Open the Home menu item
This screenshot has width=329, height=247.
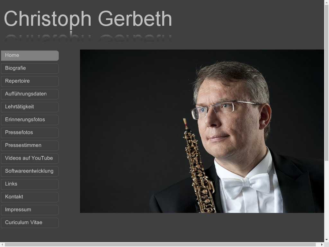pos(30,55)
